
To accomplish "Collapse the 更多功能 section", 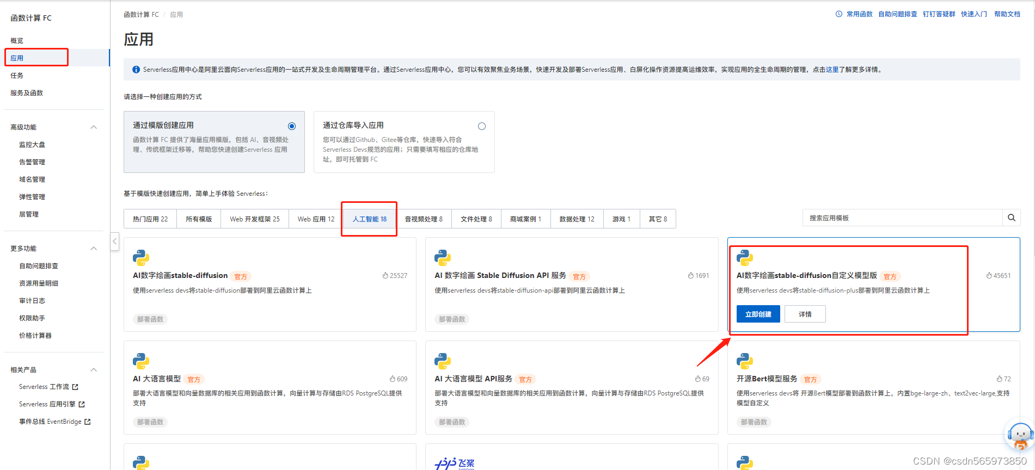I will click(94, 249).
